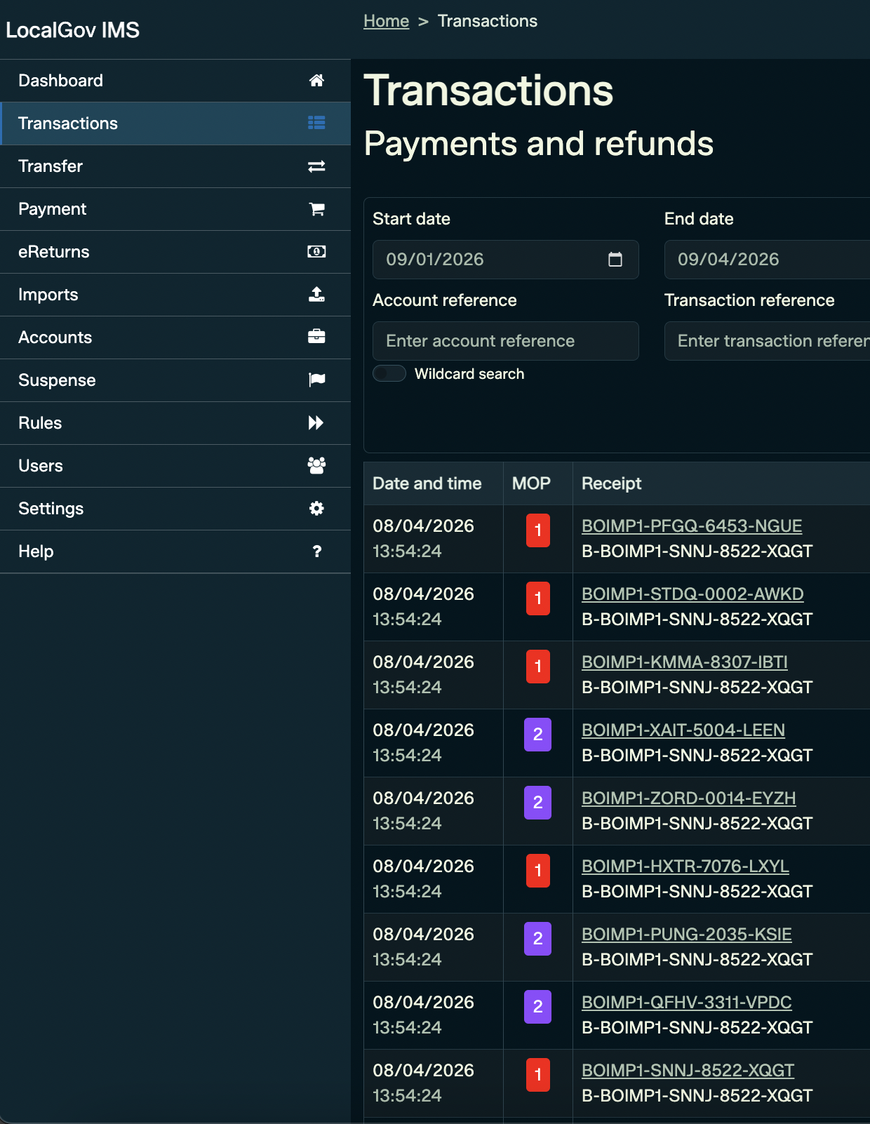Open receipt BOIMP1-PUNG-2035-KSIE
The width and height of the screenshot is (870, 1124).
[x=687, y=935]
